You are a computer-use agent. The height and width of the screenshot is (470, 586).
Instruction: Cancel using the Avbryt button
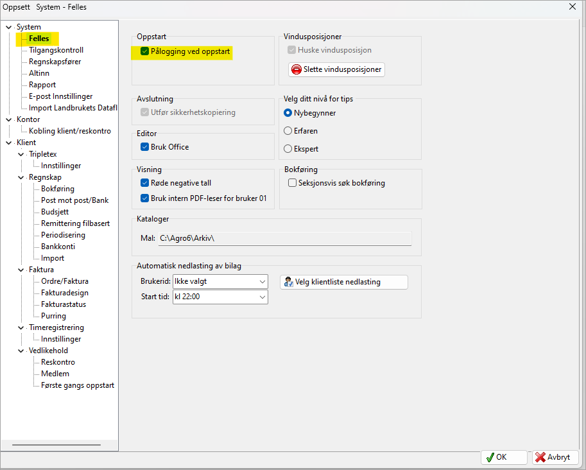click(555, 457)
